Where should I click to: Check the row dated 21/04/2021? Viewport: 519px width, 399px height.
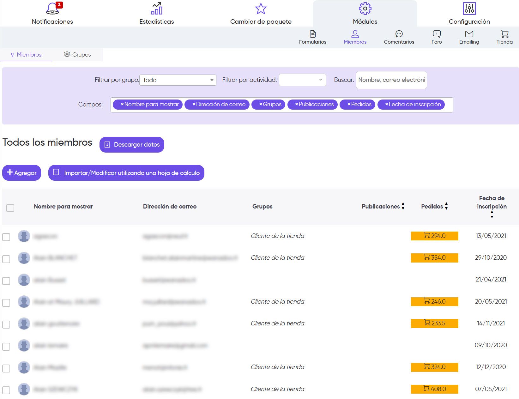point(6,281)
